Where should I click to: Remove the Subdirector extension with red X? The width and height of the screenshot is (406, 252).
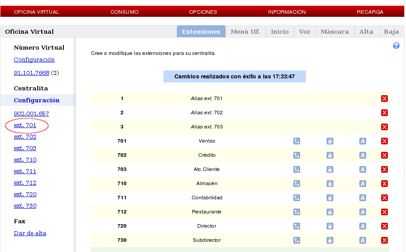(x=384, y=240)
